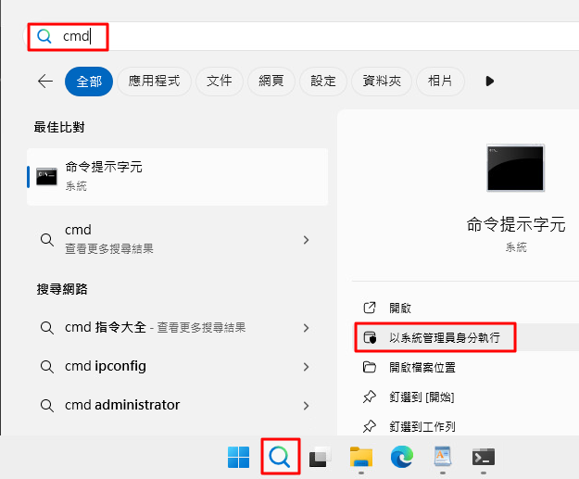Select the 全部 filter tab
Viewport: 579px width, 479px height.
tap(89, 82)
